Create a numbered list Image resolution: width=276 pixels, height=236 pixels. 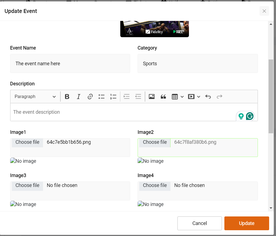click(x=113, y=97)
